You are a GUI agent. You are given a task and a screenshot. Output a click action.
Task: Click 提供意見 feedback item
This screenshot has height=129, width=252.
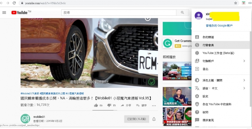pos(221,120)
